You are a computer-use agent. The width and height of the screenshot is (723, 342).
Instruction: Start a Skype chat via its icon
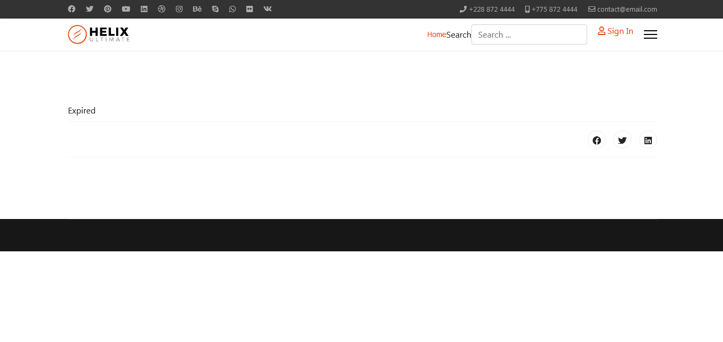click(x=215, y=9)
